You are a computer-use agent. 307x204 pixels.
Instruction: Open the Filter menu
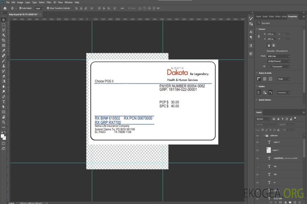click(x=49, y=2)
